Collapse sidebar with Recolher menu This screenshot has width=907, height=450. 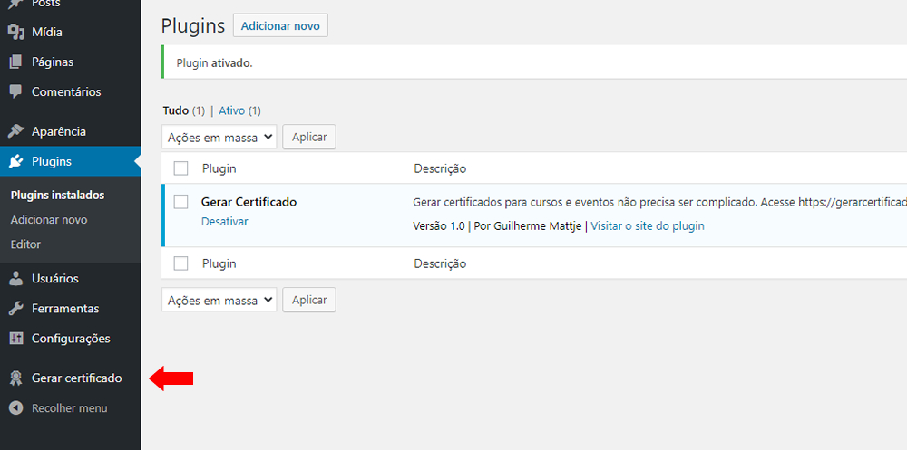pyautogui.click(x=71, y=408)
